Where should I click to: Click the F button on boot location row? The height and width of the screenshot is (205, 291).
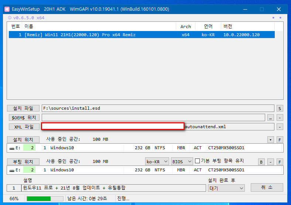[280, 162]
